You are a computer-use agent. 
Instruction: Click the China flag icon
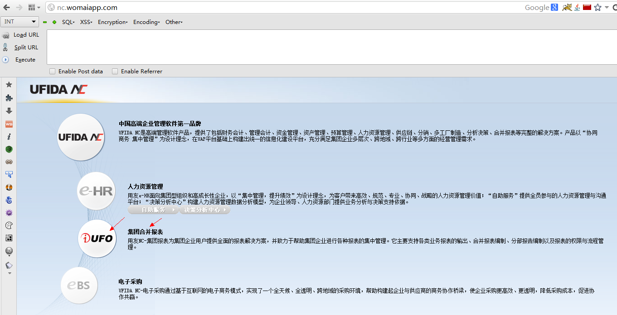tap(587, 7)
